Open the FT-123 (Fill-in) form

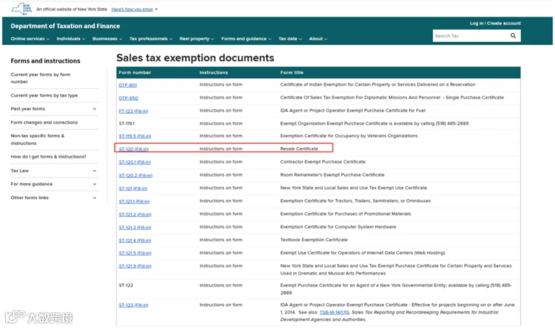(x=133, y=111)
